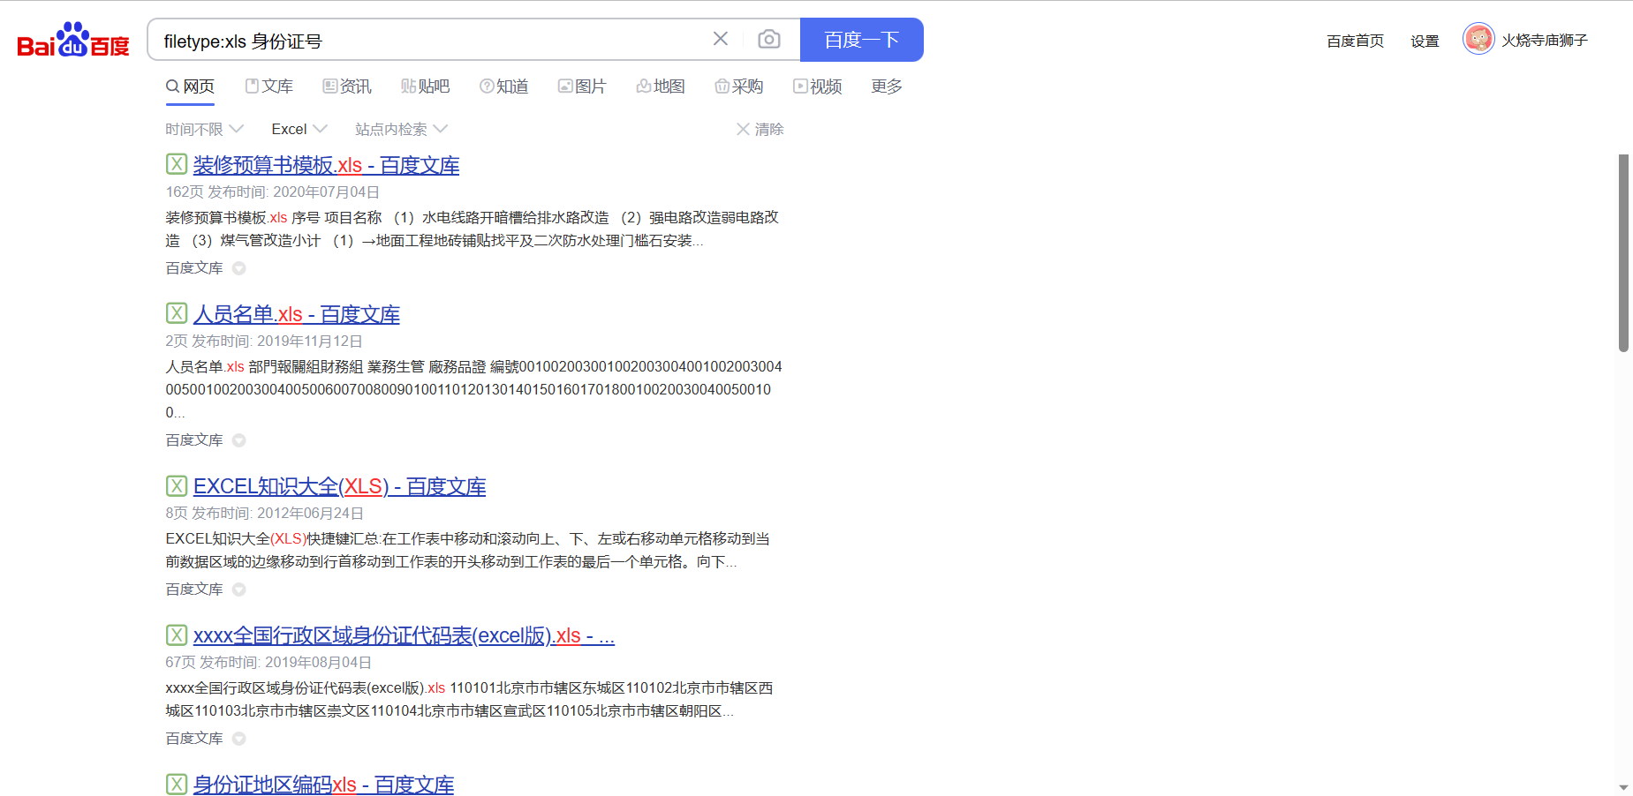The width and height of the screenshot is (1633, 796).
Task: Expand source arrow under 全国行政区域身份证代码表 result
Action: 238,739
